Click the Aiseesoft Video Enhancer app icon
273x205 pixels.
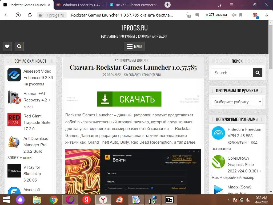click(14, 75)
